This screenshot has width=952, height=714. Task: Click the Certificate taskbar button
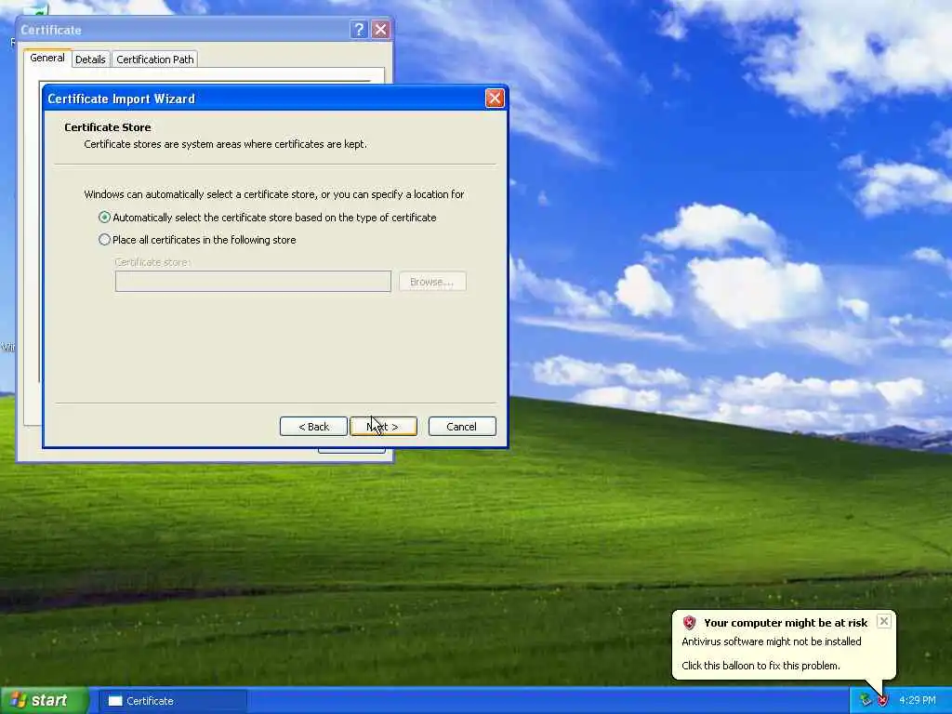click(x=172, y=701)
